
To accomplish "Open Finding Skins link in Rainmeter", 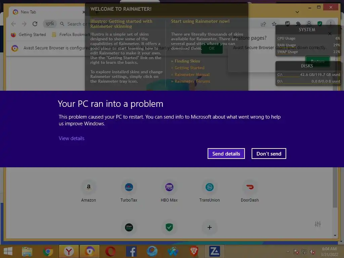I will tap(187, 61).
